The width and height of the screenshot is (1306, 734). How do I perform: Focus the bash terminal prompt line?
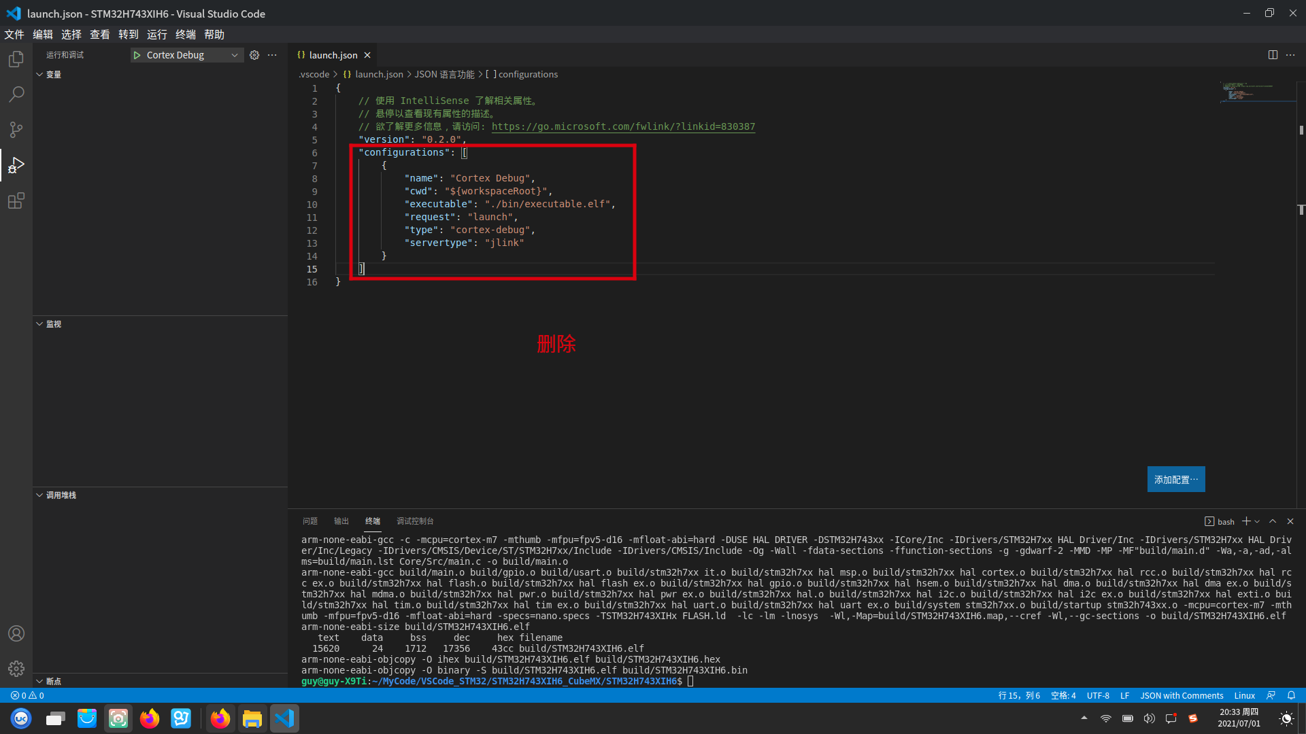click(497, 681)
